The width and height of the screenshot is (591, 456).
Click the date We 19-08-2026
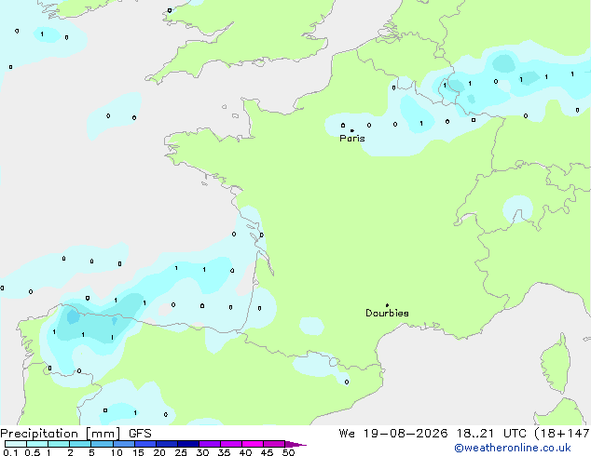point(393,434)
